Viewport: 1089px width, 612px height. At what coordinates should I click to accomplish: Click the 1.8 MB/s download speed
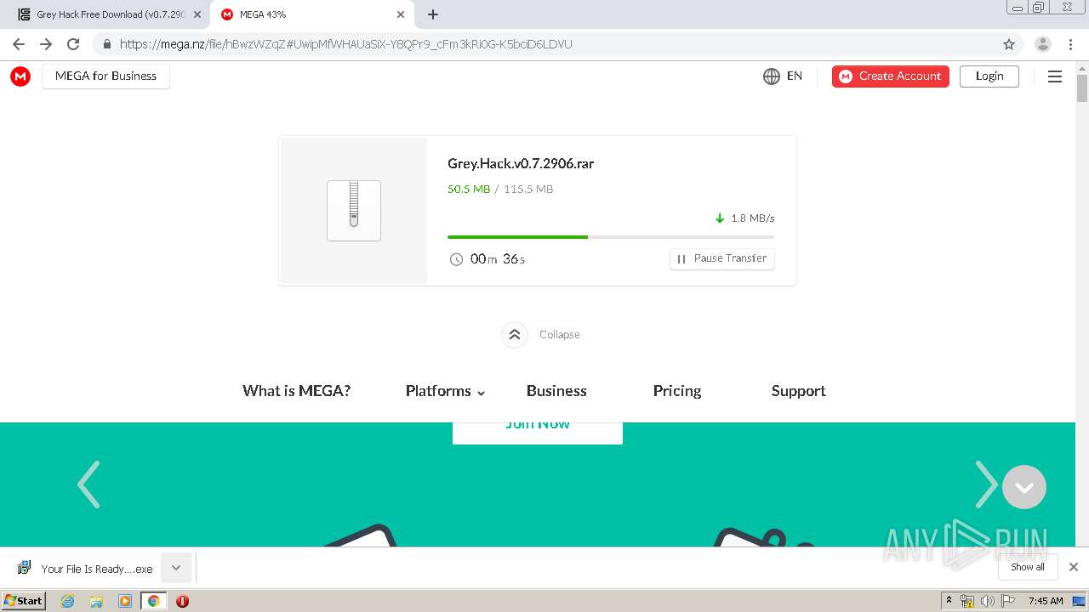[753, 218]
